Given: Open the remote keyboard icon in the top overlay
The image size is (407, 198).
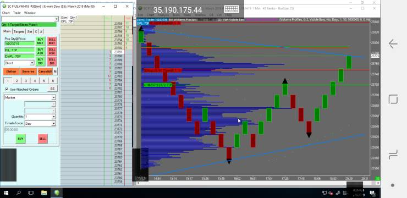Looking at the screenshot, I should (232, 9).
